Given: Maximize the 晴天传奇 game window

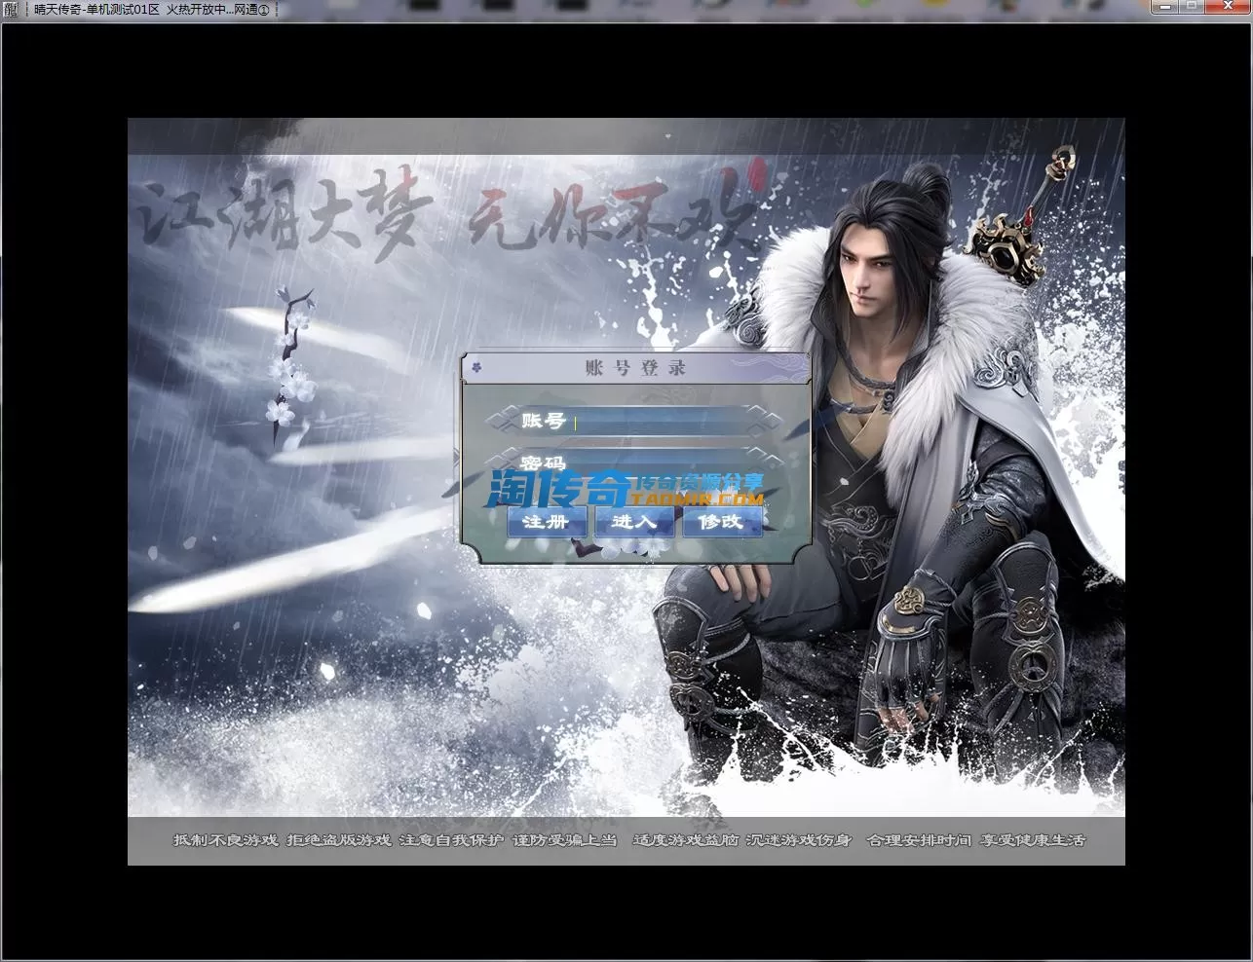Looking at the screenshot, I should tap(1193, 6).
